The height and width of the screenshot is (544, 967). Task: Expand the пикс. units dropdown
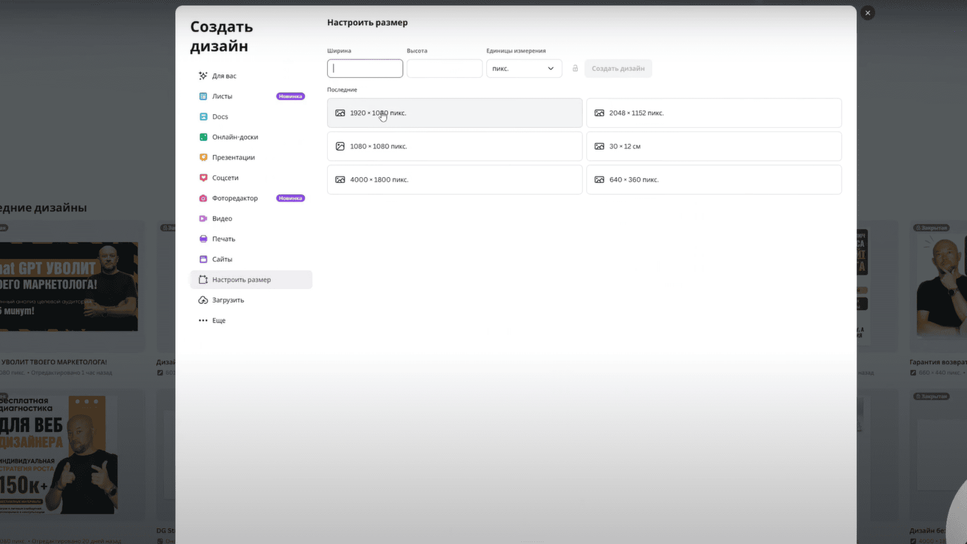click(x=524, y=69)
